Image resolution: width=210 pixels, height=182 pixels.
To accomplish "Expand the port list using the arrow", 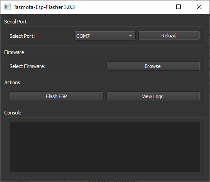I will point(130,36).
